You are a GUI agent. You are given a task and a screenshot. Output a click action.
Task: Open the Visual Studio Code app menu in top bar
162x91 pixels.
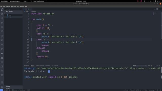click(x=38, y=1)
